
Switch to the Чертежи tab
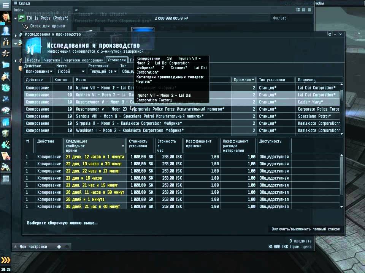click(x=52, y=60)
